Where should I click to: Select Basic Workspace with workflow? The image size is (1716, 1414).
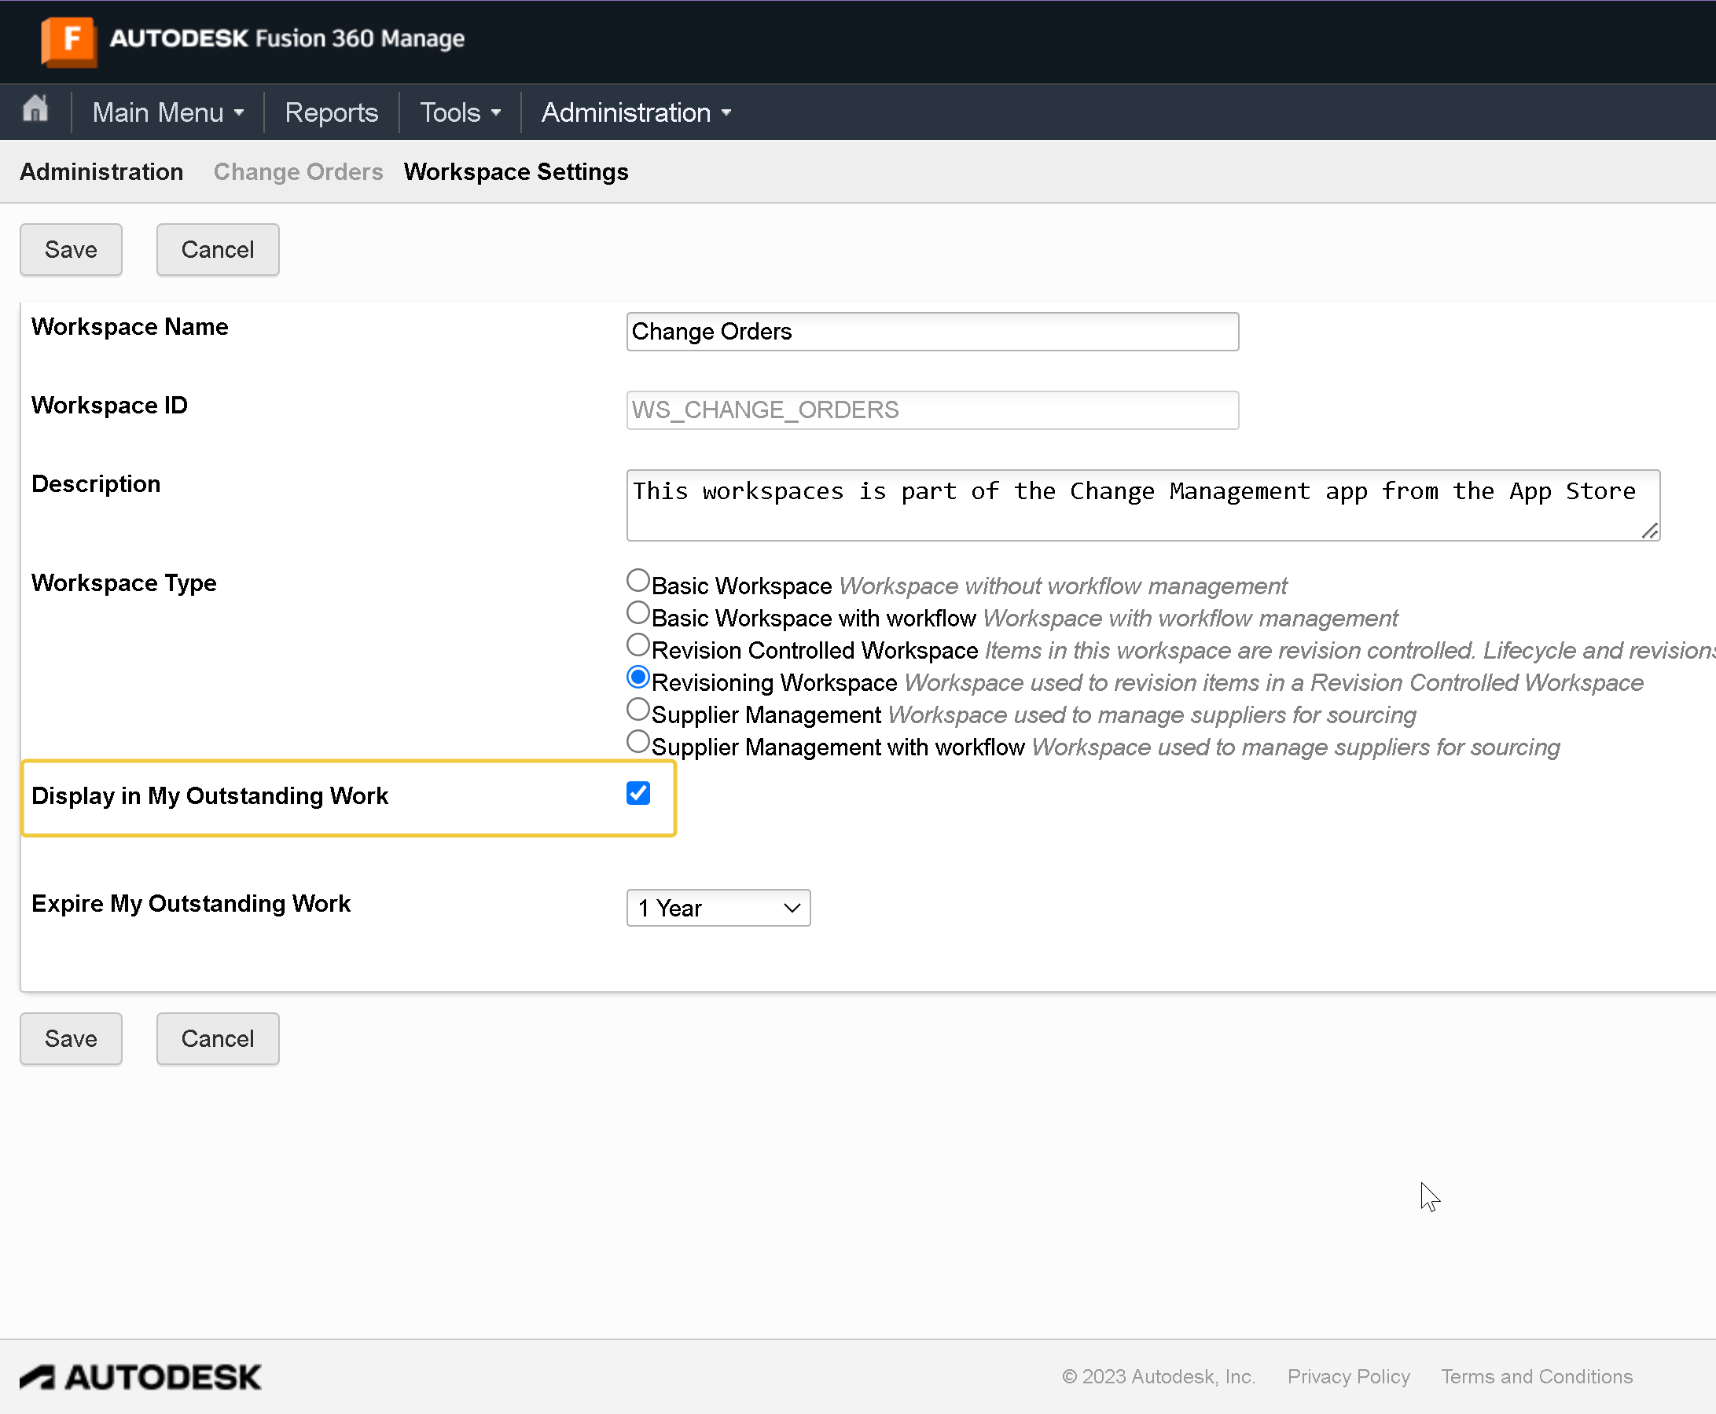pos(638,612)
